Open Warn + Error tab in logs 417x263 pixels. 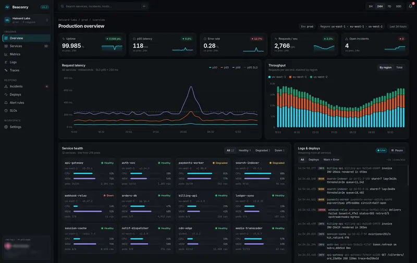point(332,160)
